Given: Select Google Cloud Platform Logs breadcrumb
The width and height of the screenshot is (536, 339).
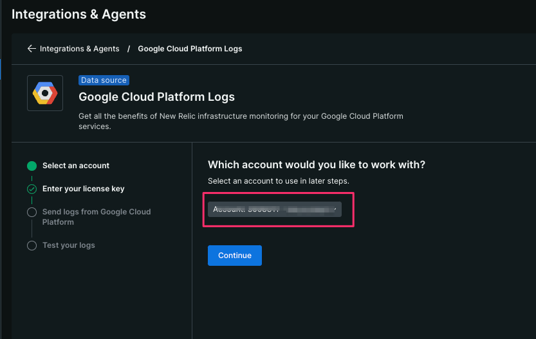Looking at the screenshot, I should [x=190, y=49].
